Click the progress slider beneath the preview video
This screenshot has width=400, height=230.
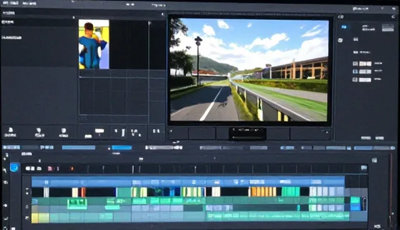point(247,137)
